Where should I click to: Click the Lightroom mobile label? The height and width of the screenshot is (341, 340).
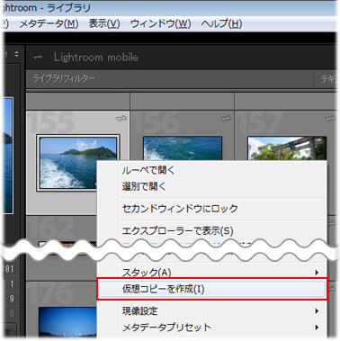point(96,57)
